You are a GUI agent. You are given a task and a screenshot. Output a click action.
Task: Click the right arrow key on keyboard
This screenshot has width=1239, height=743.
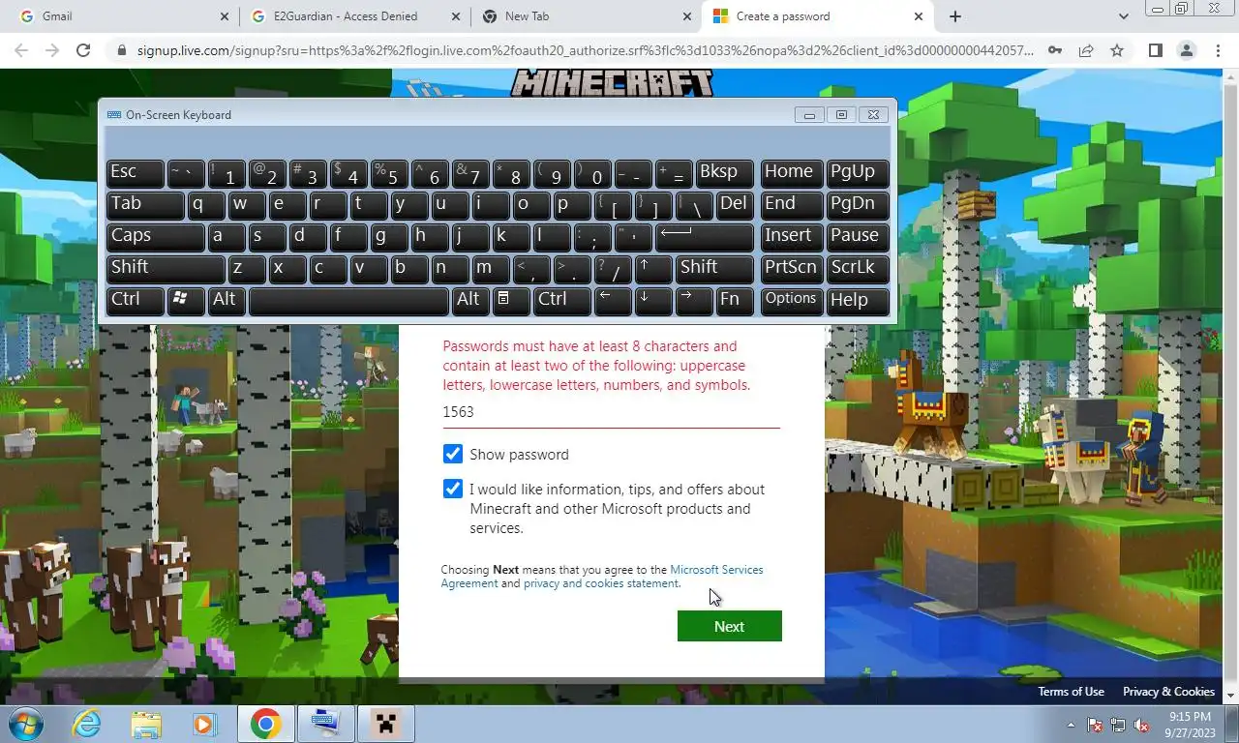[x=694, y=300]
